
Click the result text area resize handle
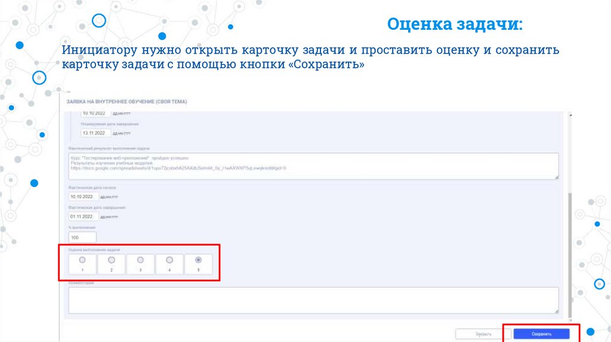pos(557,177)
